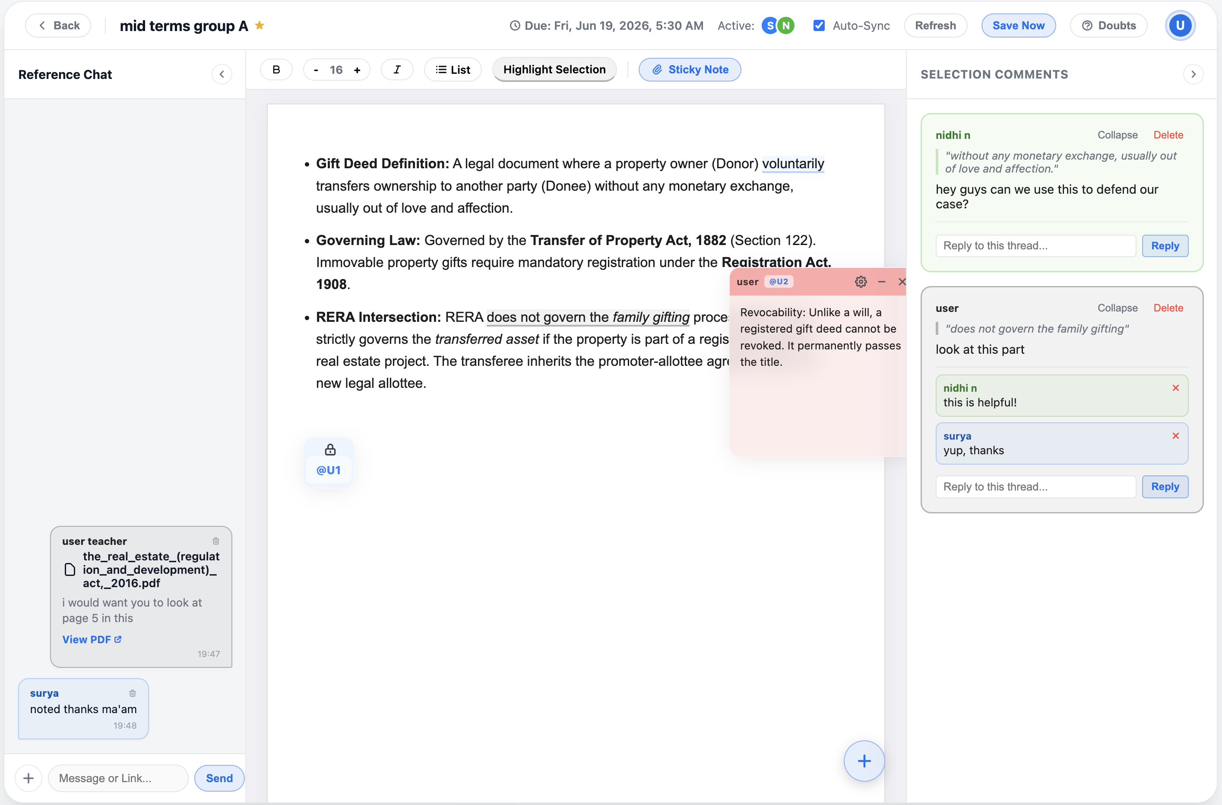Collapse nidhi n's comment thread
This screenshot has width=1222, height=805.
click(1117, 135)
